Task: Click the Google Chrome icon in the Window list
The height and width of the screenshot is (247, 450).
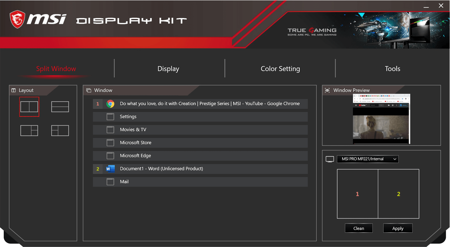Action: click(x=110, y=103)
